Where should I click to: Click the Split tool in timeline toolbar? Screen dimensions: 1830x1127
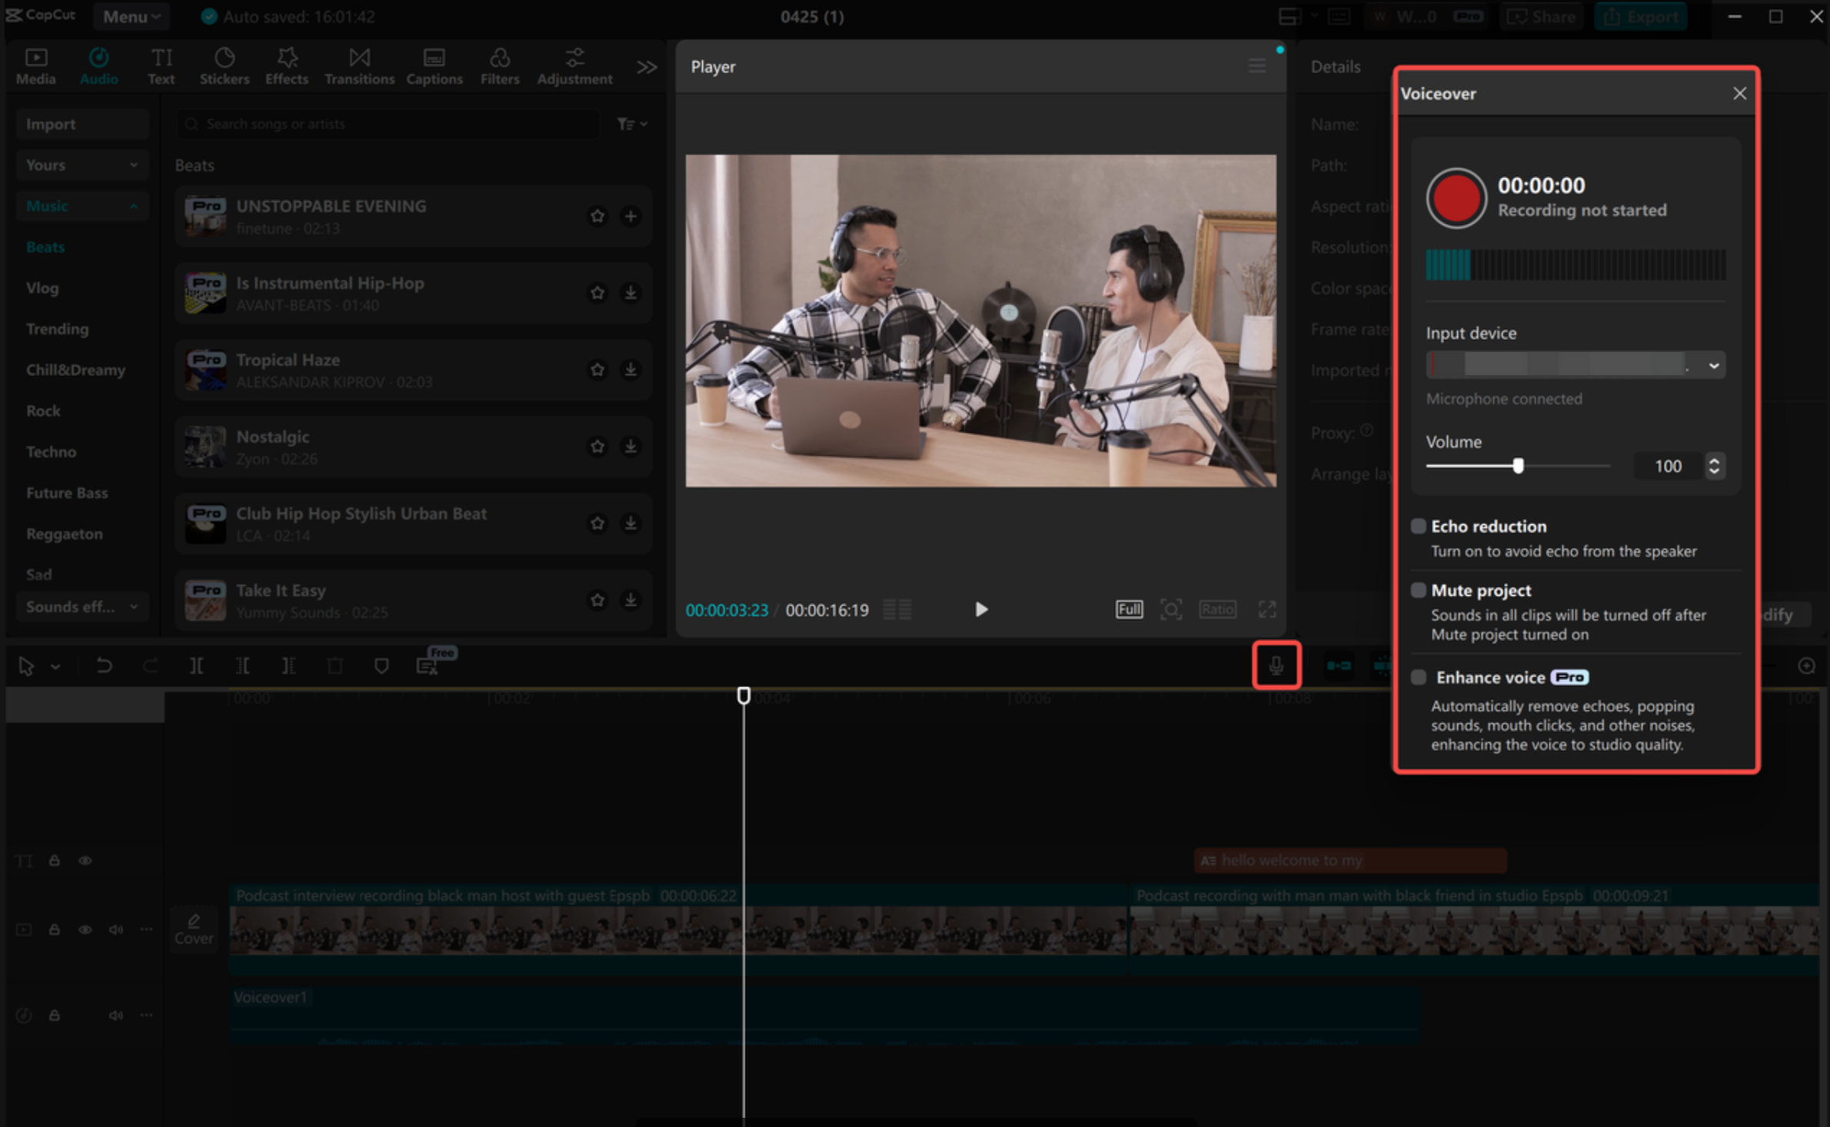click(x=196, y=666)
